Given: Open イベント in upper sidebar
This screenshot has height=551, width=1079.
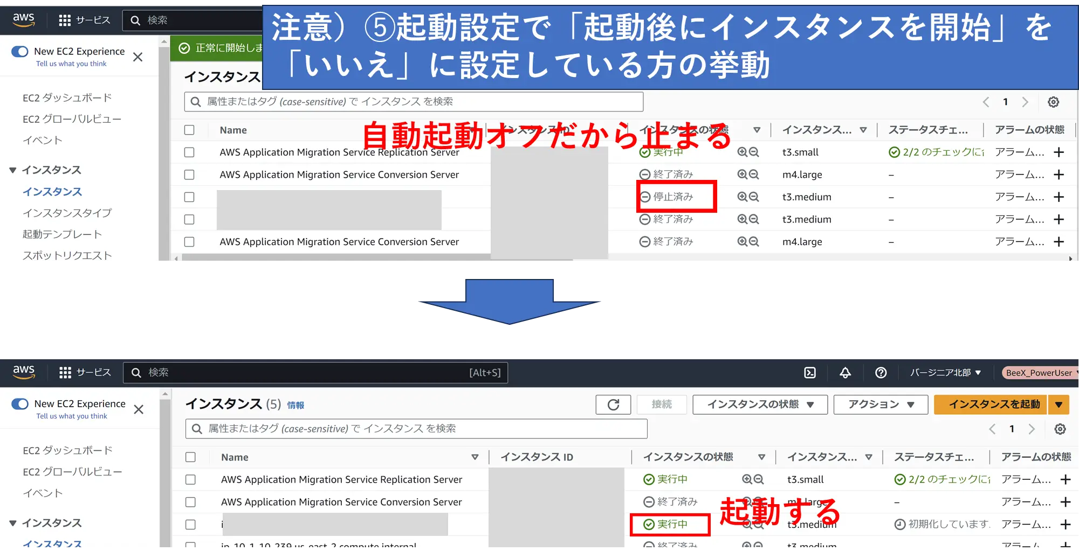Looking at the screenshot, I should [42, 140].
